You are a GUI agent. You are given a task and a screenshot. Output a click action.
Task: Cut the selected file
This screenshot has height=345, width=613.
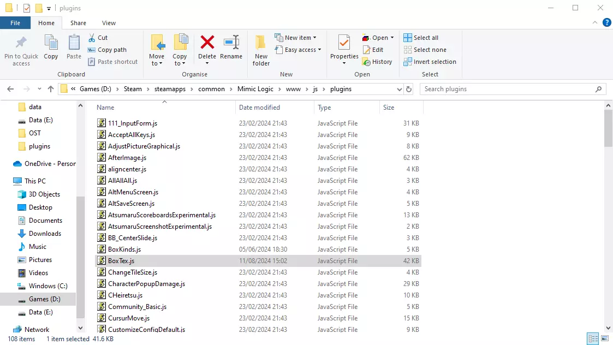98,38
